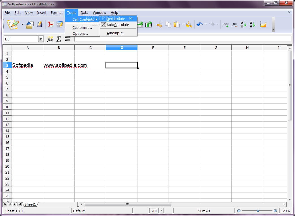
Task: Open the Insert menu
Action: [x=42, y=13]
